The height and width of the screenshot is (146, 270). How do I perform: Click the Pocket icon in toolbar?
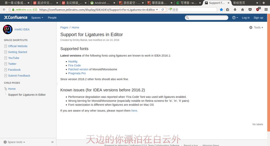[x=250, y=10]
